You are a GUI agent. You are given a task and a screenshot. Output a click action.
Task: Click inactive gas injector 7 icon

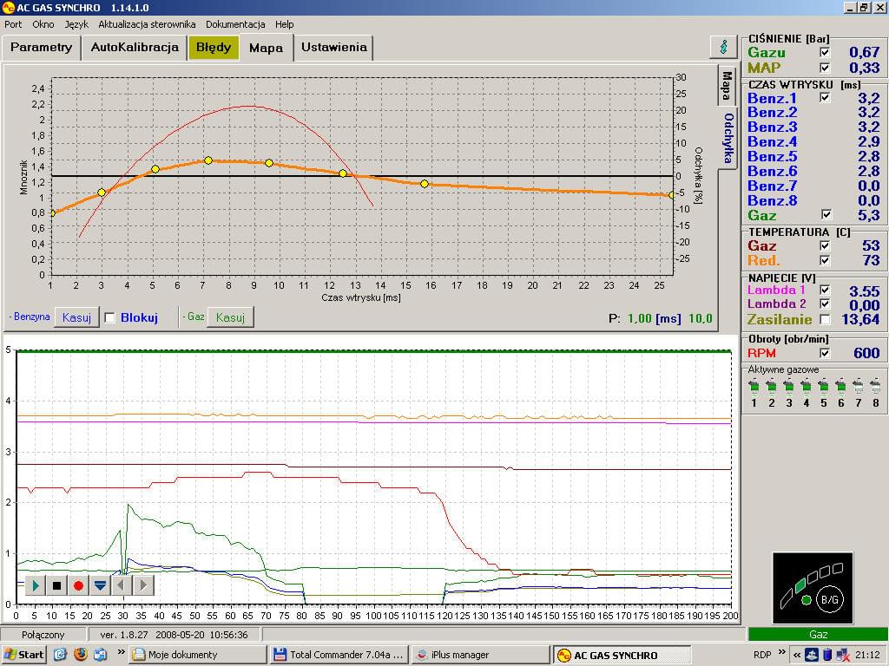coord(859,387)
